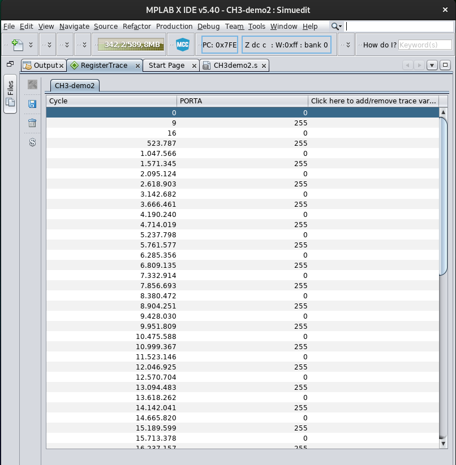Open the MCC code configurator icon

pyautogui.click(x=183, y=45)
